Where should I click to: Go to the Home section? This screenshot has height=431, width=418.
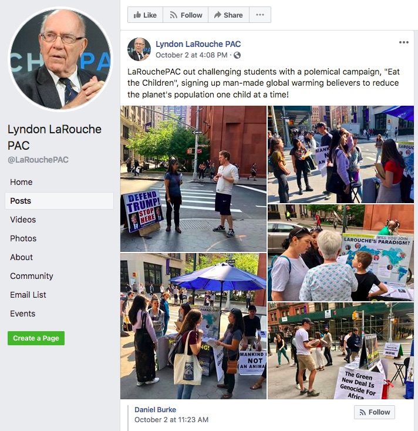pyautogui.click(x=21, y=182)
